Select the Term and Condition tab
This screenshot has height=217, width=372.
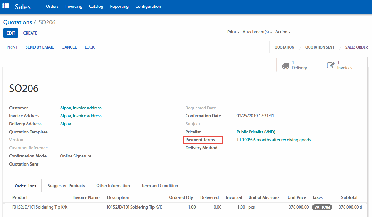[160, 186]
